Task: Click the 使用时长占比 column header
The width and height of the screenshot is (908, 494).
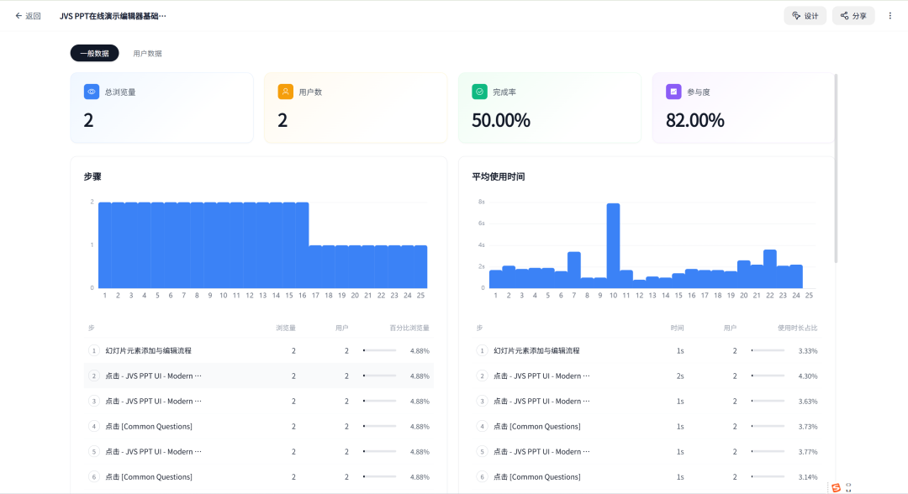Action: point(797,328)
